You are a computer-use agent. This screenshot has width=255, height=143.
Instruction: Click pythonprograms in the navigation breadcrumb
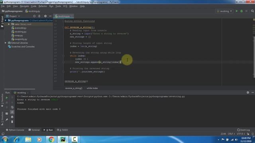[x=12, y=11]
